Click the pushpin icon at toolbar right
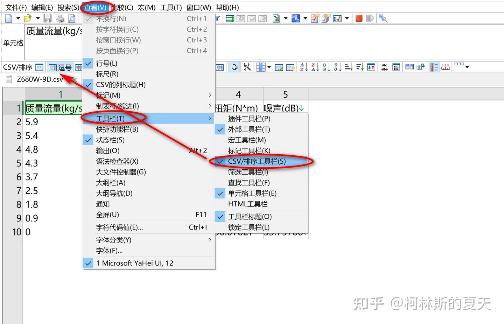The width and height of the screenshot is (504, 324). [x=383, y=18]
